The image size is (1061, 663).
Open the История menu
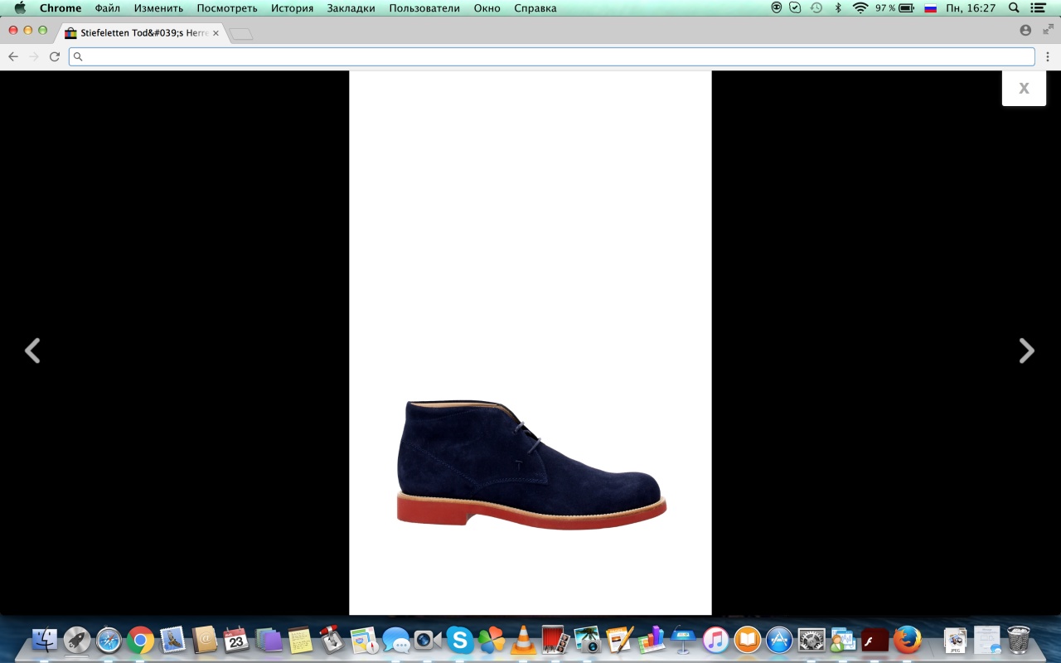tap(292, 8)
